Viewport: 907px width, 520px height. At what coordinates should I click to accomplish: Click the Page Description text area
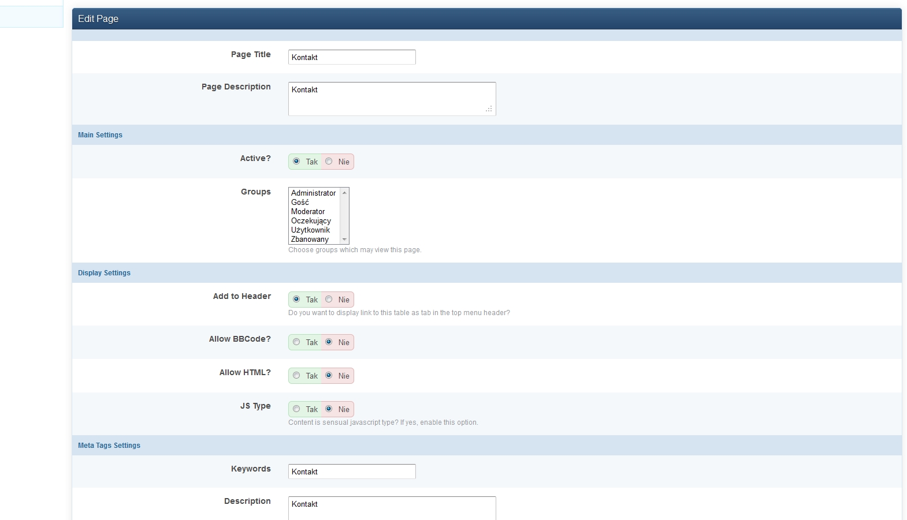click(391, 99)
